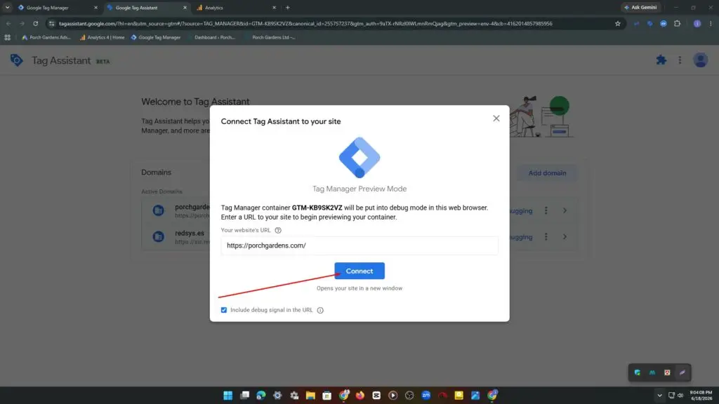Open Tag Assistant header three-dot menu
This screenshot has width=719, height=404.
pyautogui.click(x=680, y=60)
